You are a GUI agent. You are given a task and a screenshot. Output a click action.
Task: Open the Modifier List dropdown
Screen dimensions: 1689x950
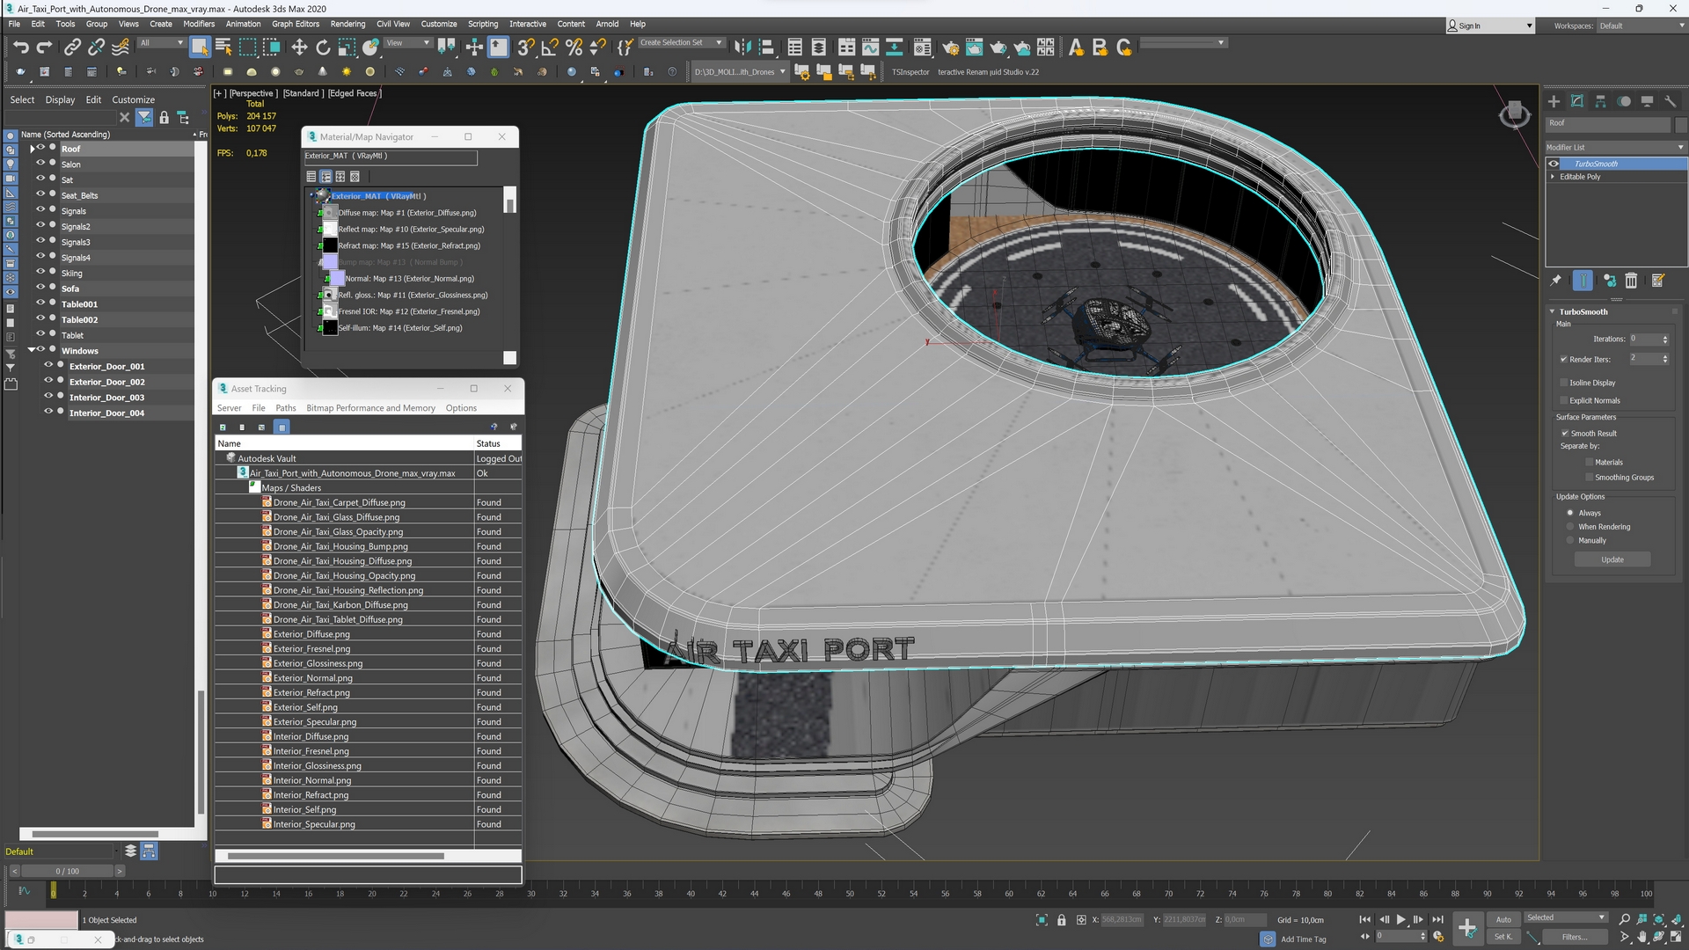click(1615, 147)
